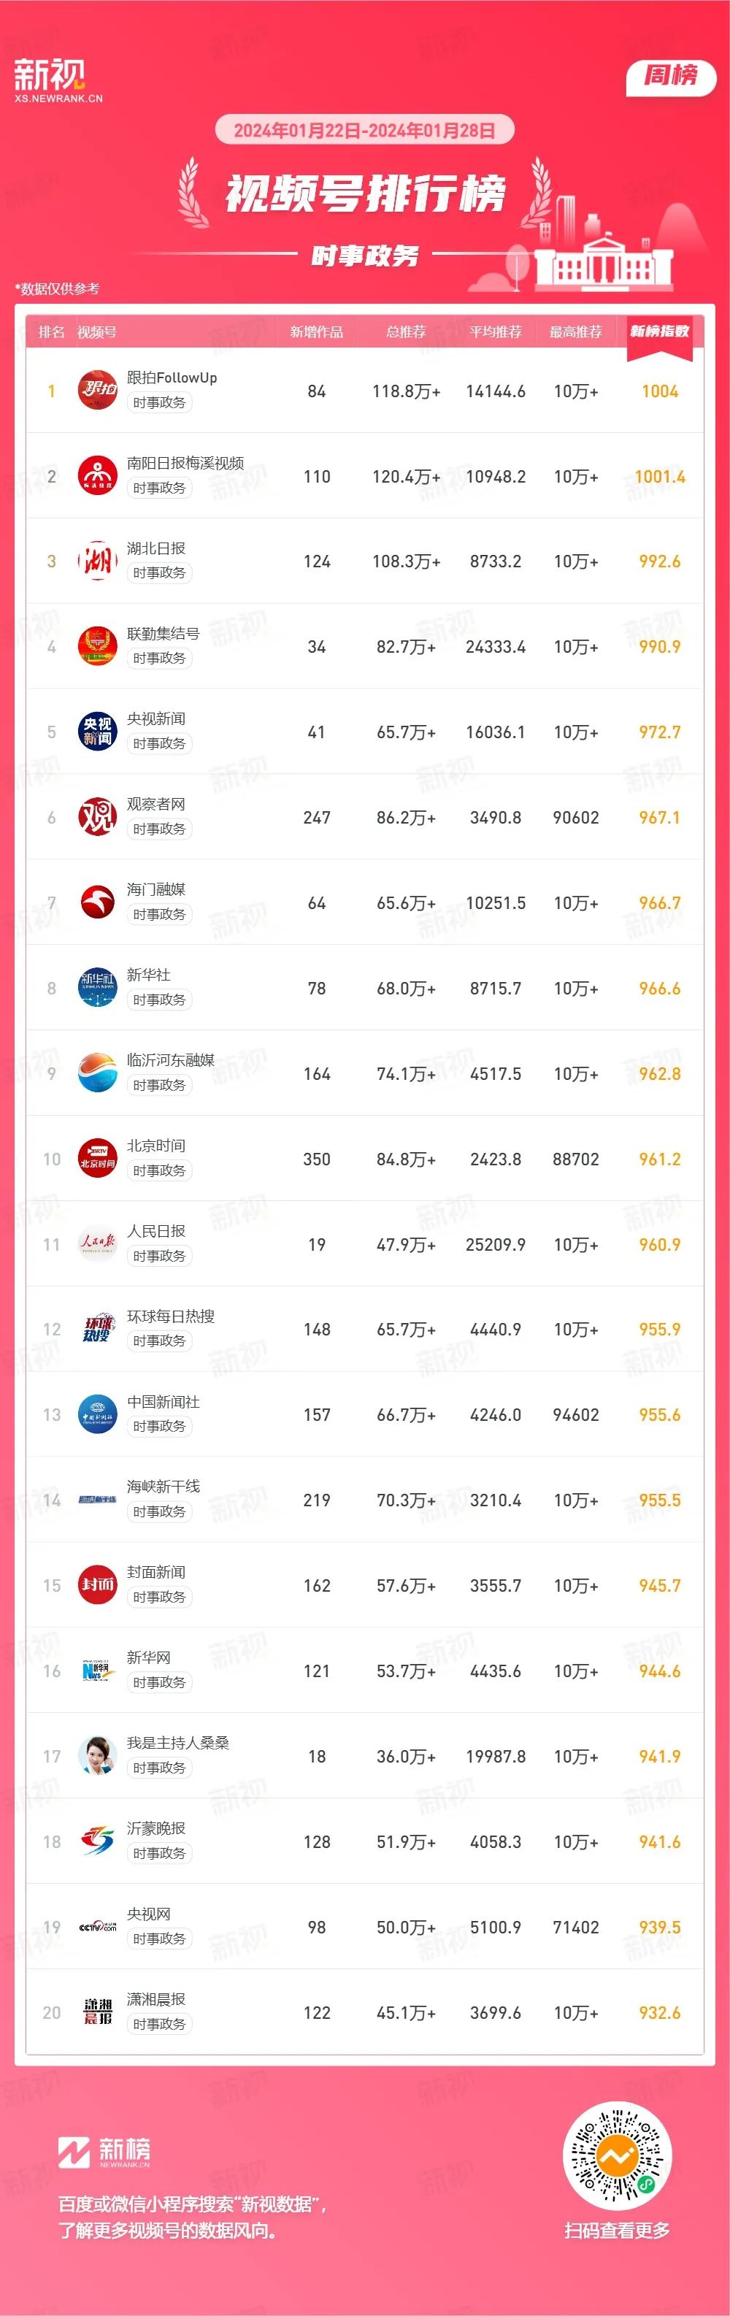
Task: Click the 央视网 CCTV.com logo
Action: click(x=97, y=1926)
